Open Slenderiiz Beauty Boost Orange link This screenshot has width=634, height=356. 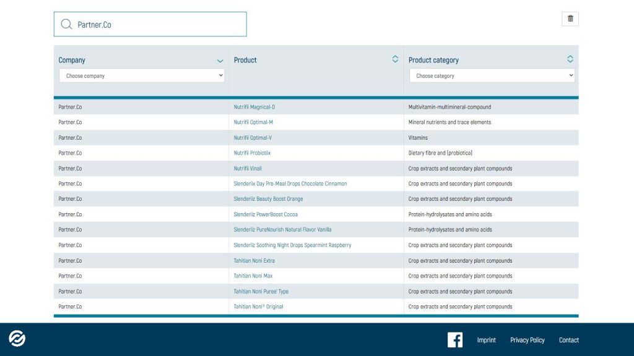268,199
